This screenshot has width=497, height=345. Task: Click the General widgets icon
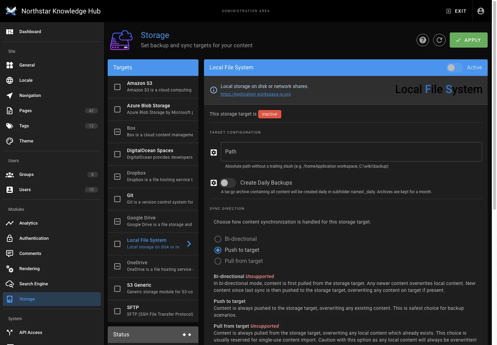pos(10,65)
